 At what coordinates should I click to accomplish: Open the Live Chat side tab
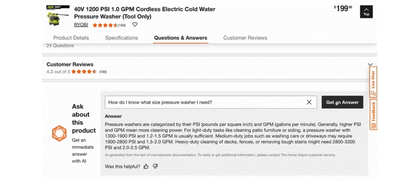click(x=373, y=82)
